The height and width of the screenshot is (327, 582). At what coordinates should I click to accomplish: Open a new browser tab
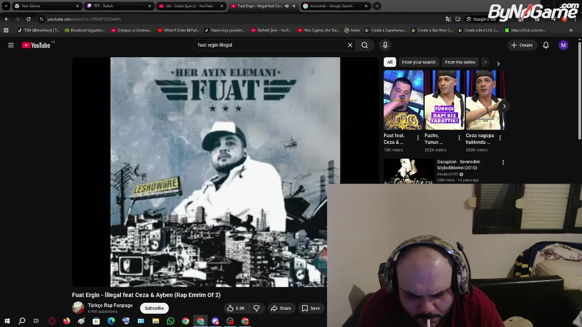tap(377, 6)
